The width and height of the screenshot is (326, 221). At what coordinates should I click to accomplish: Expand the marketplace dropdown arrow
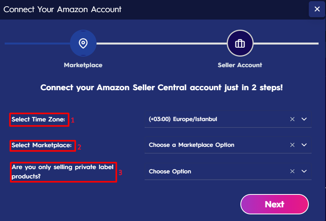tap(304, 145)
